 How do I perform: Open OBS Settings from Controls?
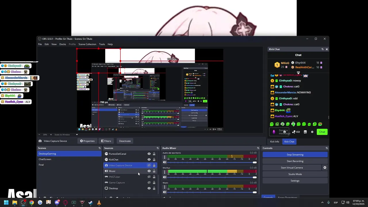[x=295, y=181]
